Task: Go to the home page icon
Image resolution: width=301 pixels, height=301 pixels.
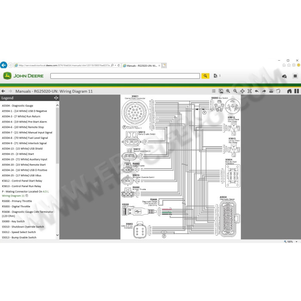Action: tap(289, 91)
